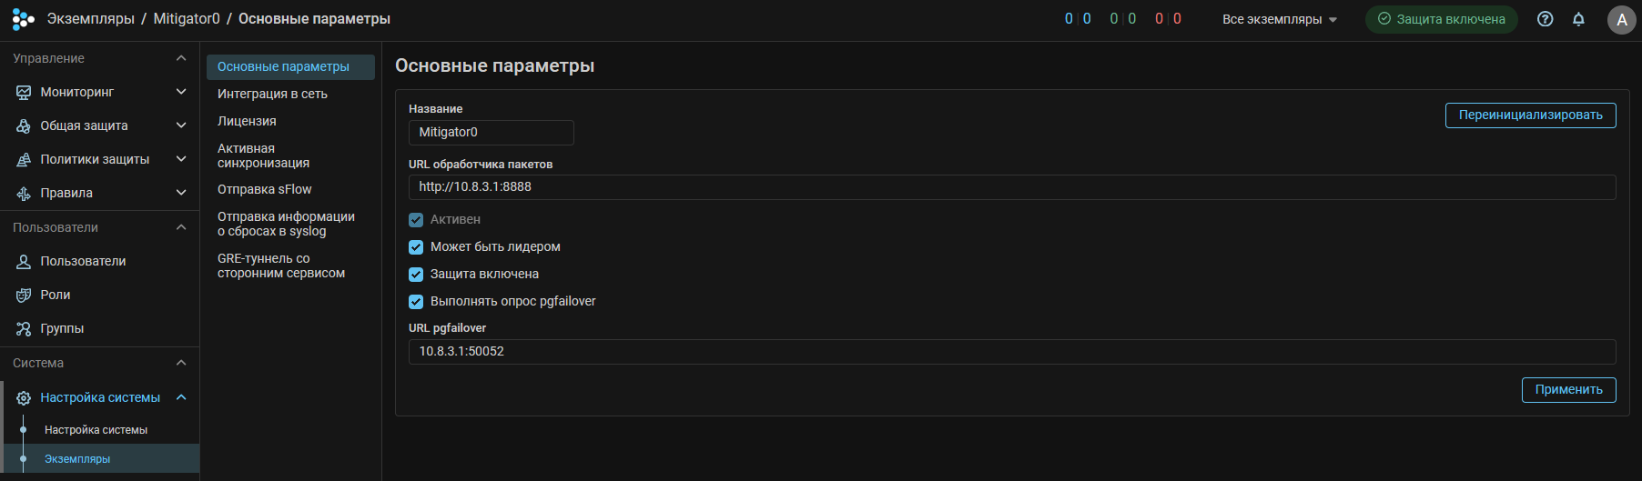1642x481 pixels.
Task: Open the help question mark icon
Action: pos(1545,19)
